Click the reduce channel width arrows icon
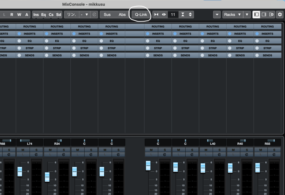 (x=156, y=14)
